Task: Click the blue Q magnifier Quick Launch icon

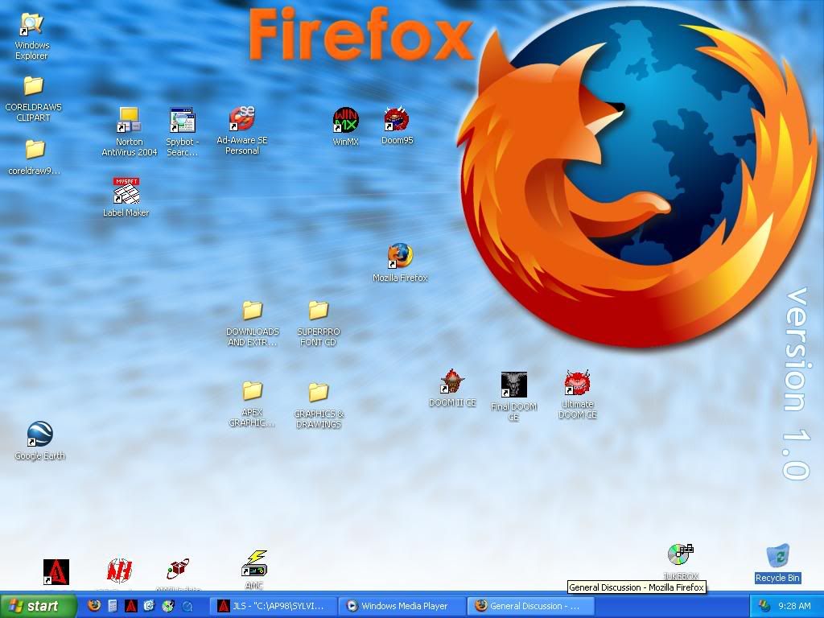Action: (187, 606)
